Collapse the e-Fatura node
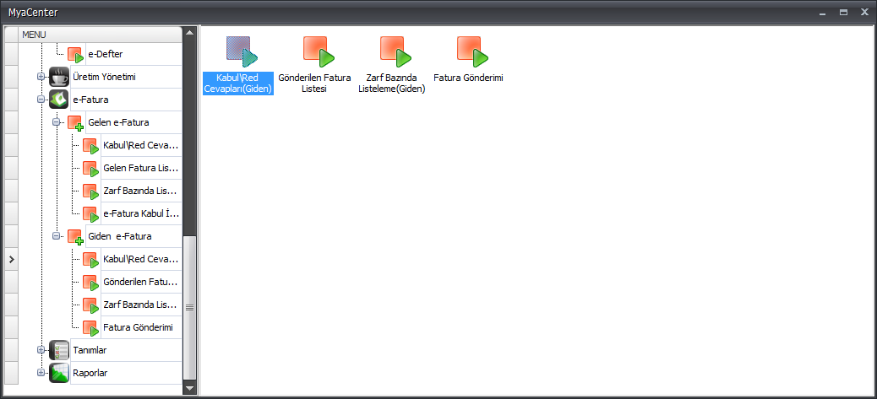The image size is (877, 399). click(41, 100)
